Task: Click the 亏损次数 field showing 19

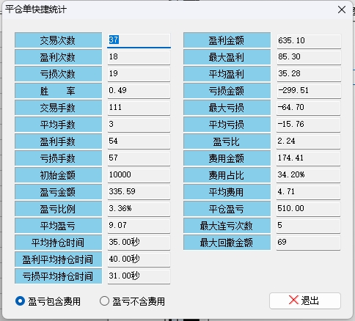Action: tap(139, 74)
